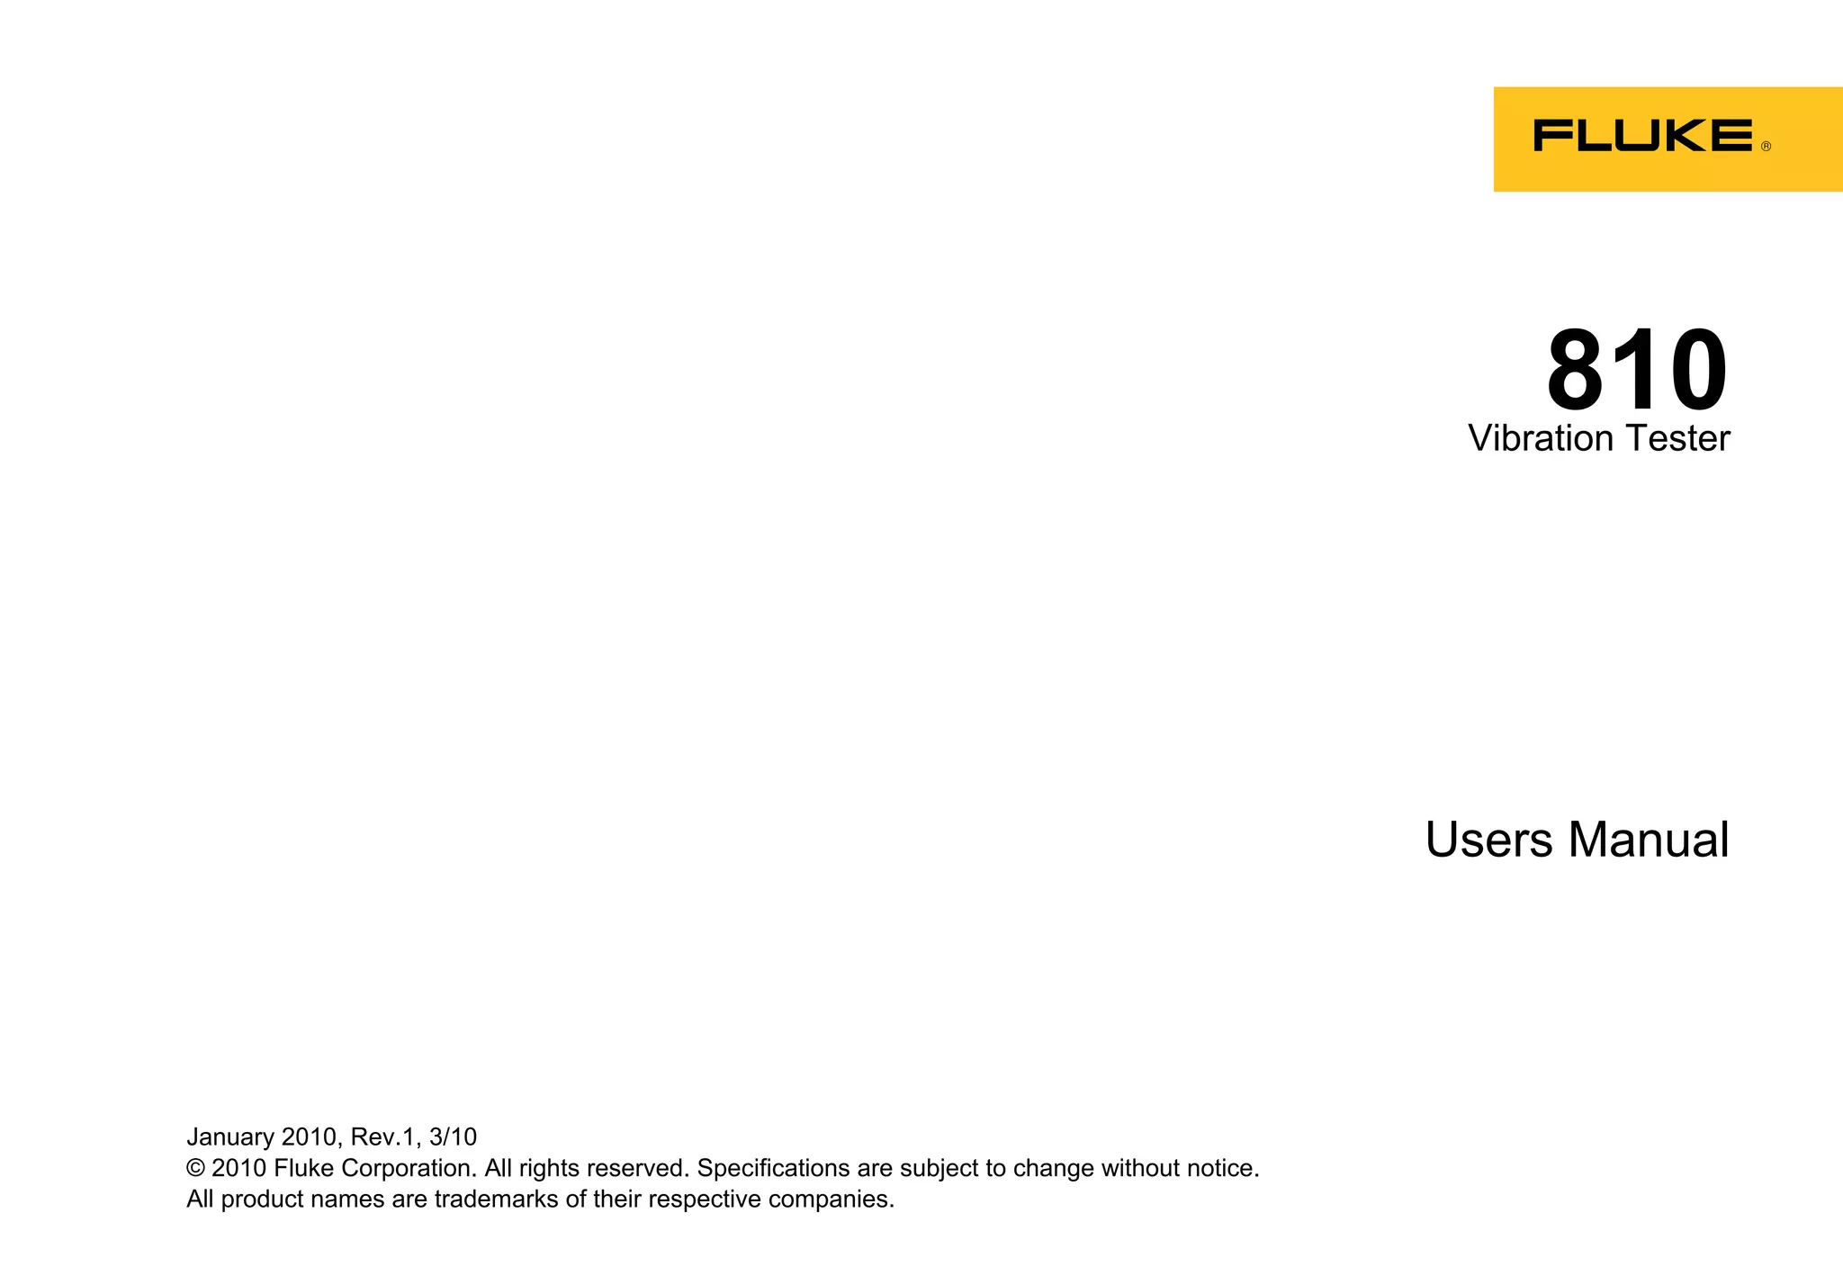Click the copyright symbol before 2010
The height and width of the screenshot is (1285, 1843).
tap(195, 1168)
